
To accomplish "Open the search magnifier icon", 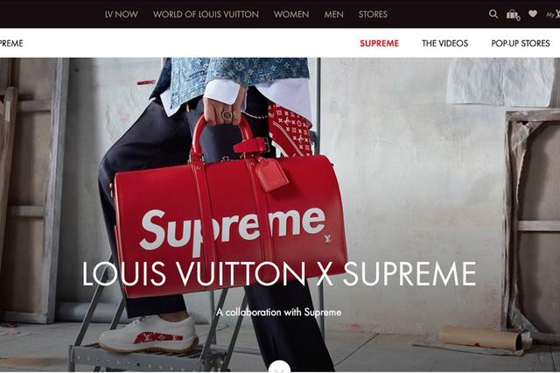I will pyautogui.click(x=493, y=14).
